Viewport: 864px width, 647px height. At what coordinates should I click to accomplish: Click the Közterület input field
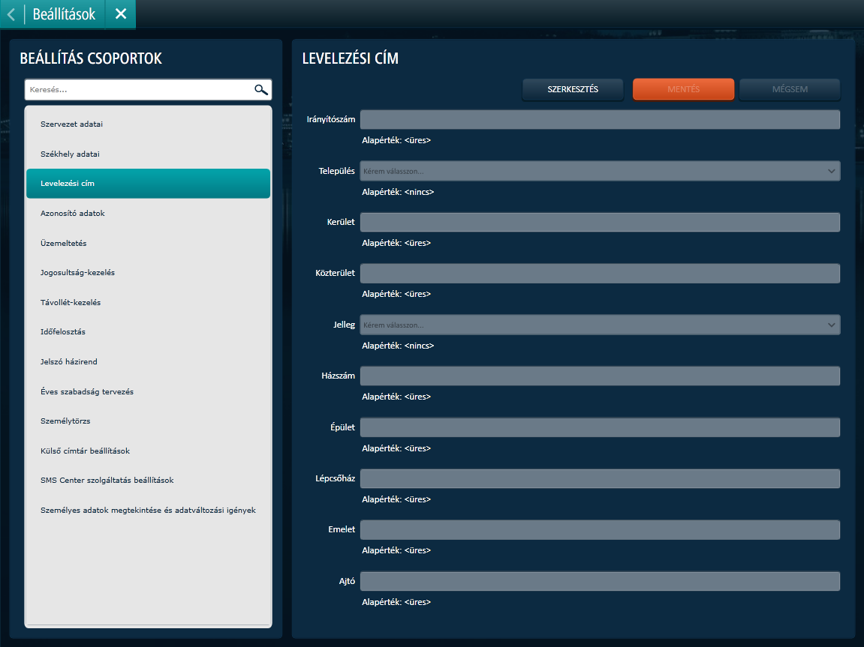(x=600, y=274)
